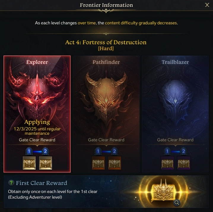Click Explorer gate 2 reward chest

45,163
